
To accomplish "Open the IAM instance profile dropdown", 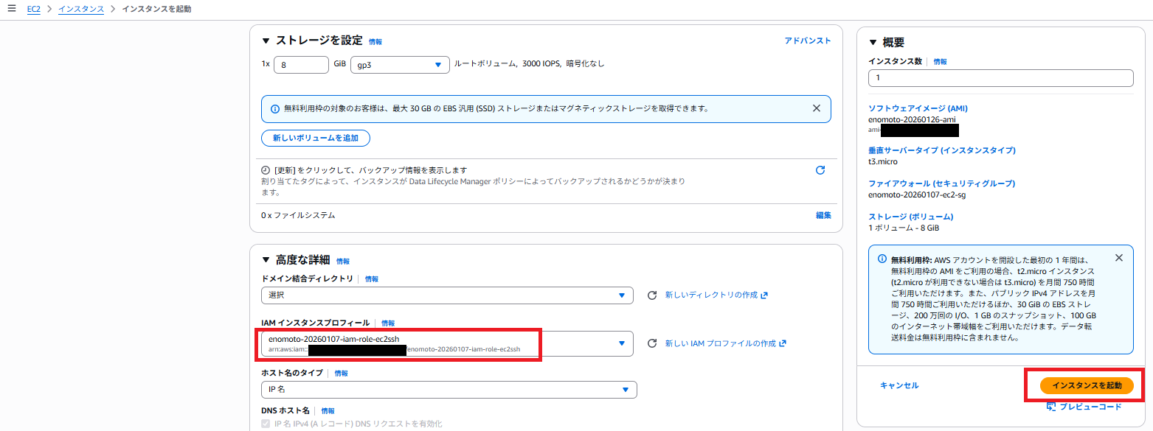I will pyautogui.click(x=447, y=343).
